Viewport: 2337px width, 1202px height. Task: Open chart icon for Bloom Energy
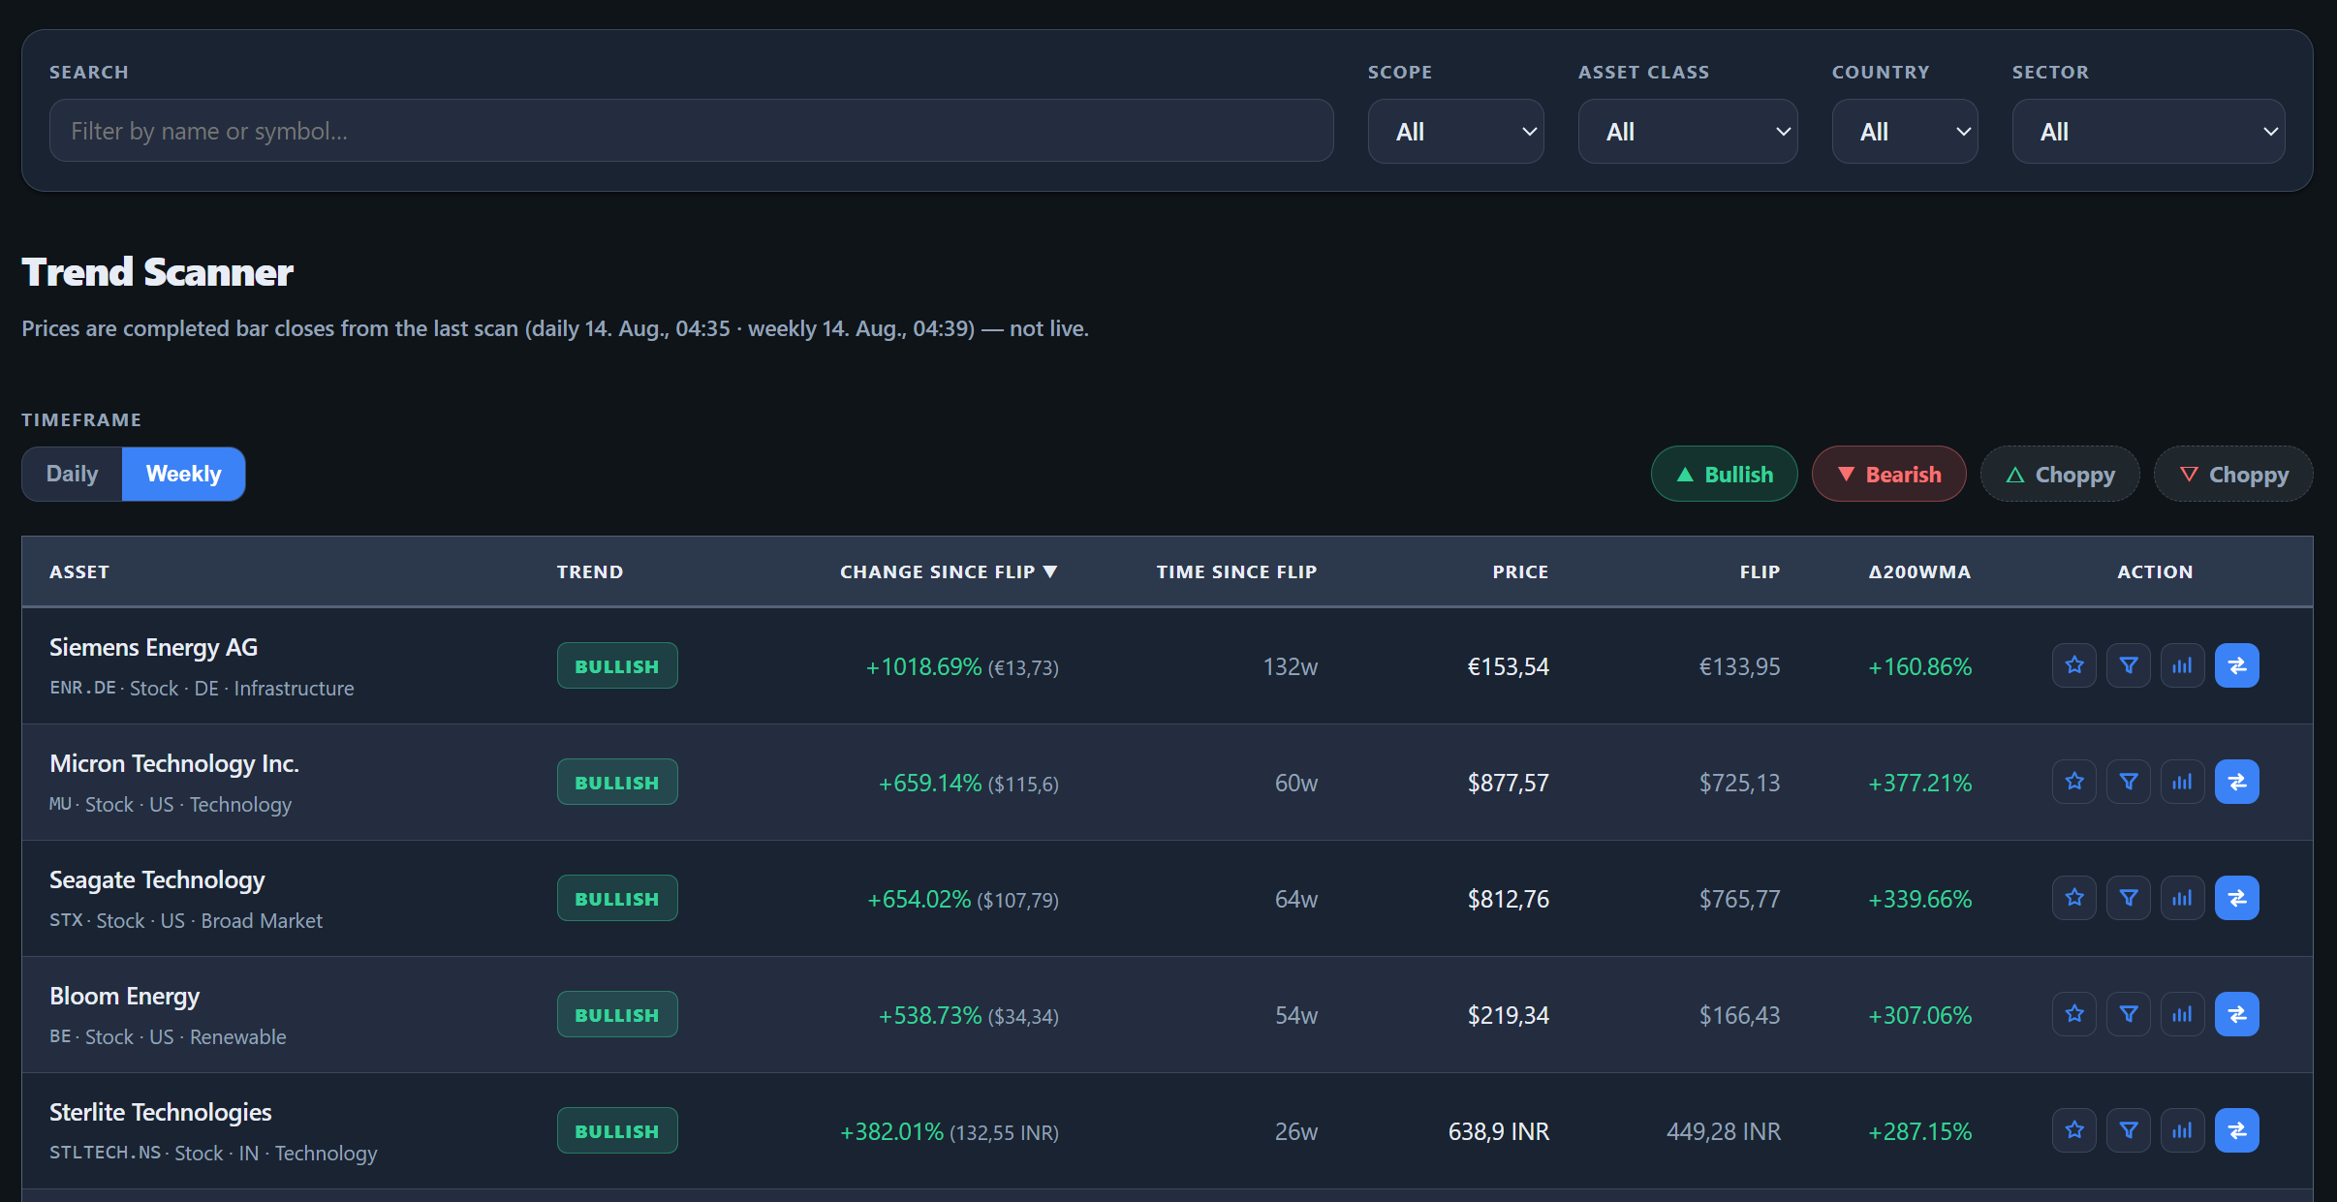[x=2182, y=1014]
